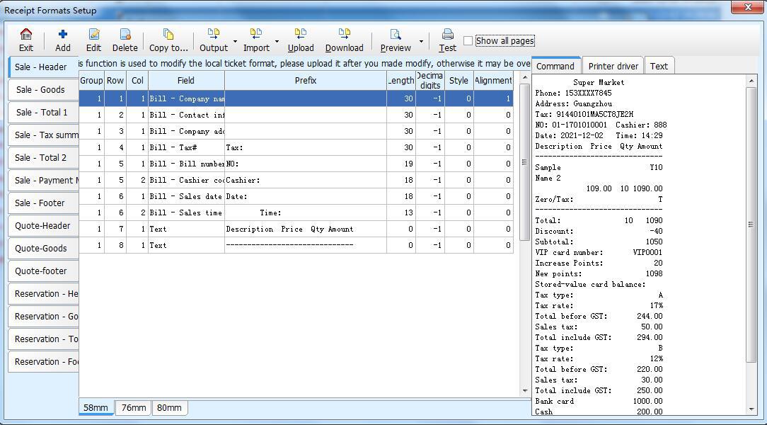
Task: Click the Edit toolbar icon
Action: click(x=93, y=40)
